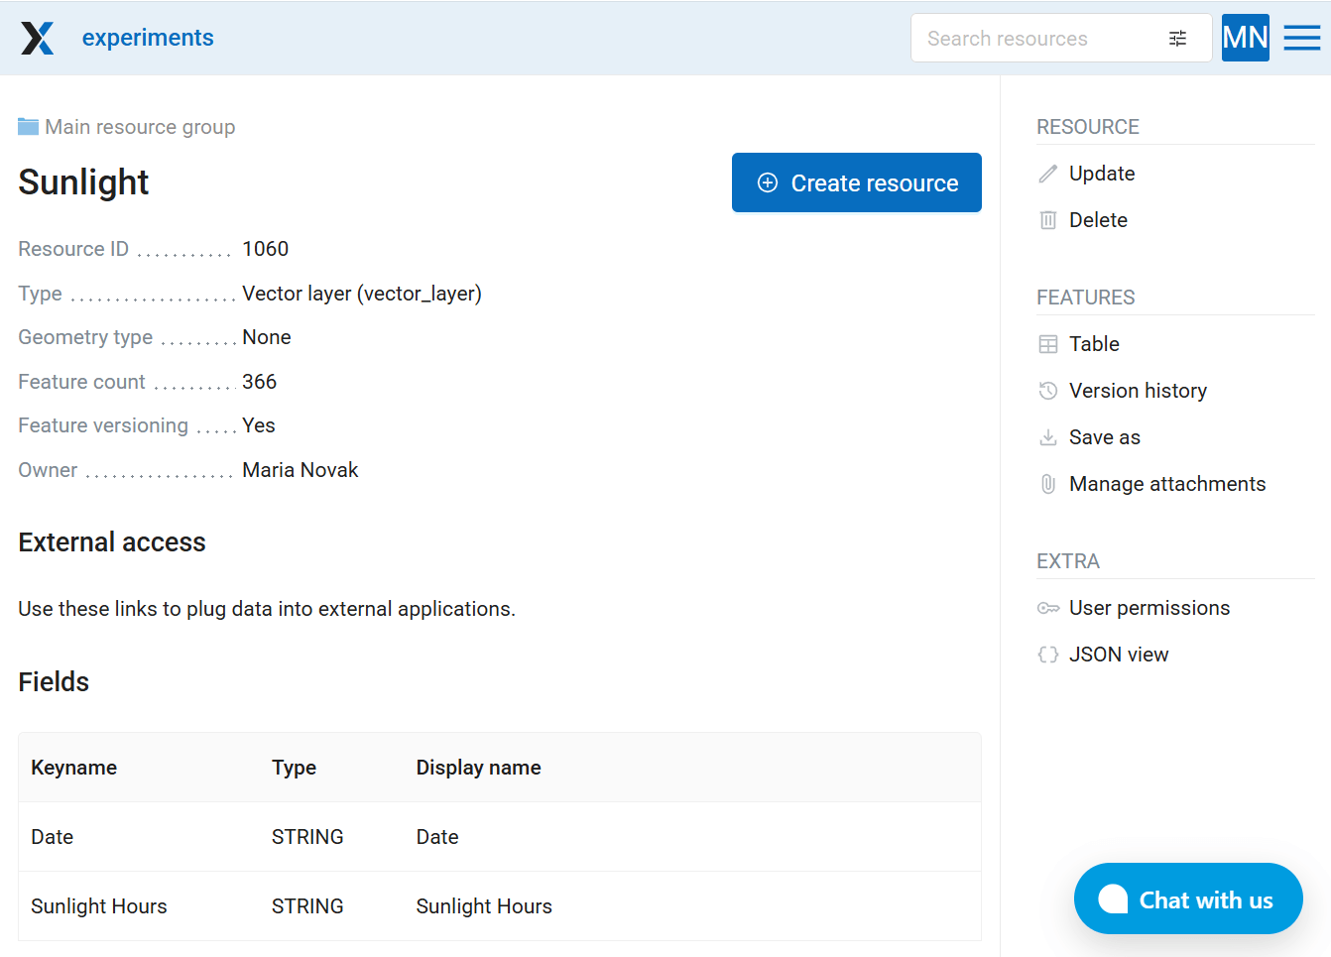Click the folder icon beside Main resource group
Screen dimensions: 1331x957
point(29,127)
